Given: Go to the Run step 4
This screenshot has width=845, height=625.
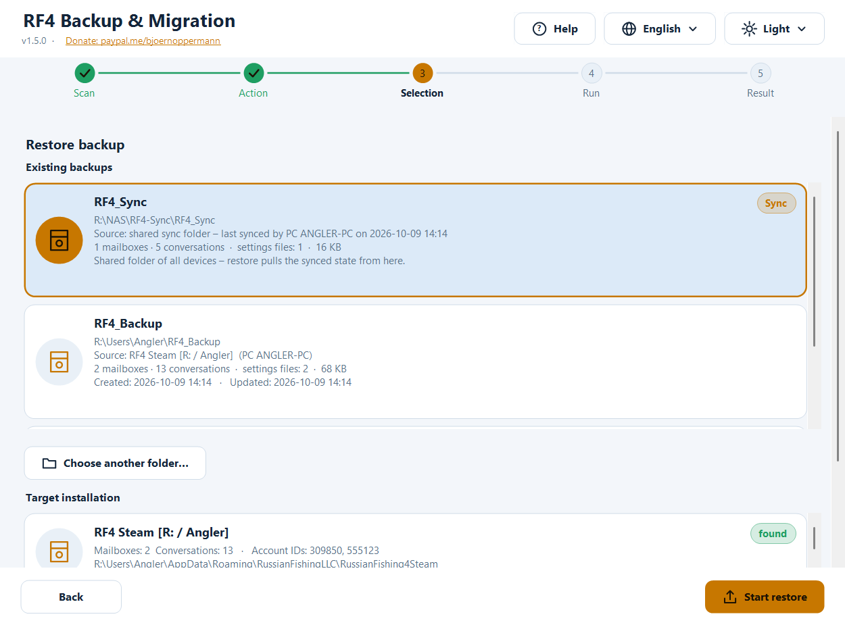Looking at the screenshot, I should click(591, 72).
